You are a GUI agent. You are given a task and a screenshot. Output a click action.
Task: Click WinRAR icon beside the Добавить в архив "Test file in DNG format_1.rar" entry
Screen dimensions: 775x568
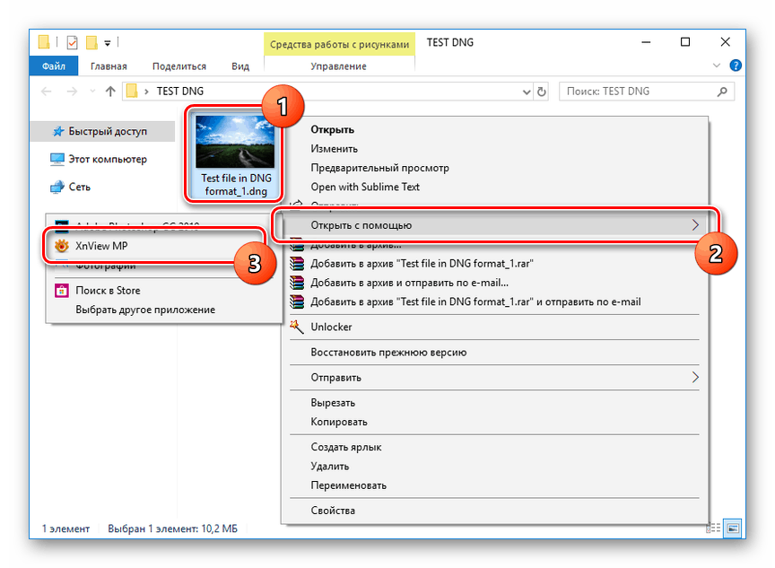pyautogui.click(x=297, y=264)
